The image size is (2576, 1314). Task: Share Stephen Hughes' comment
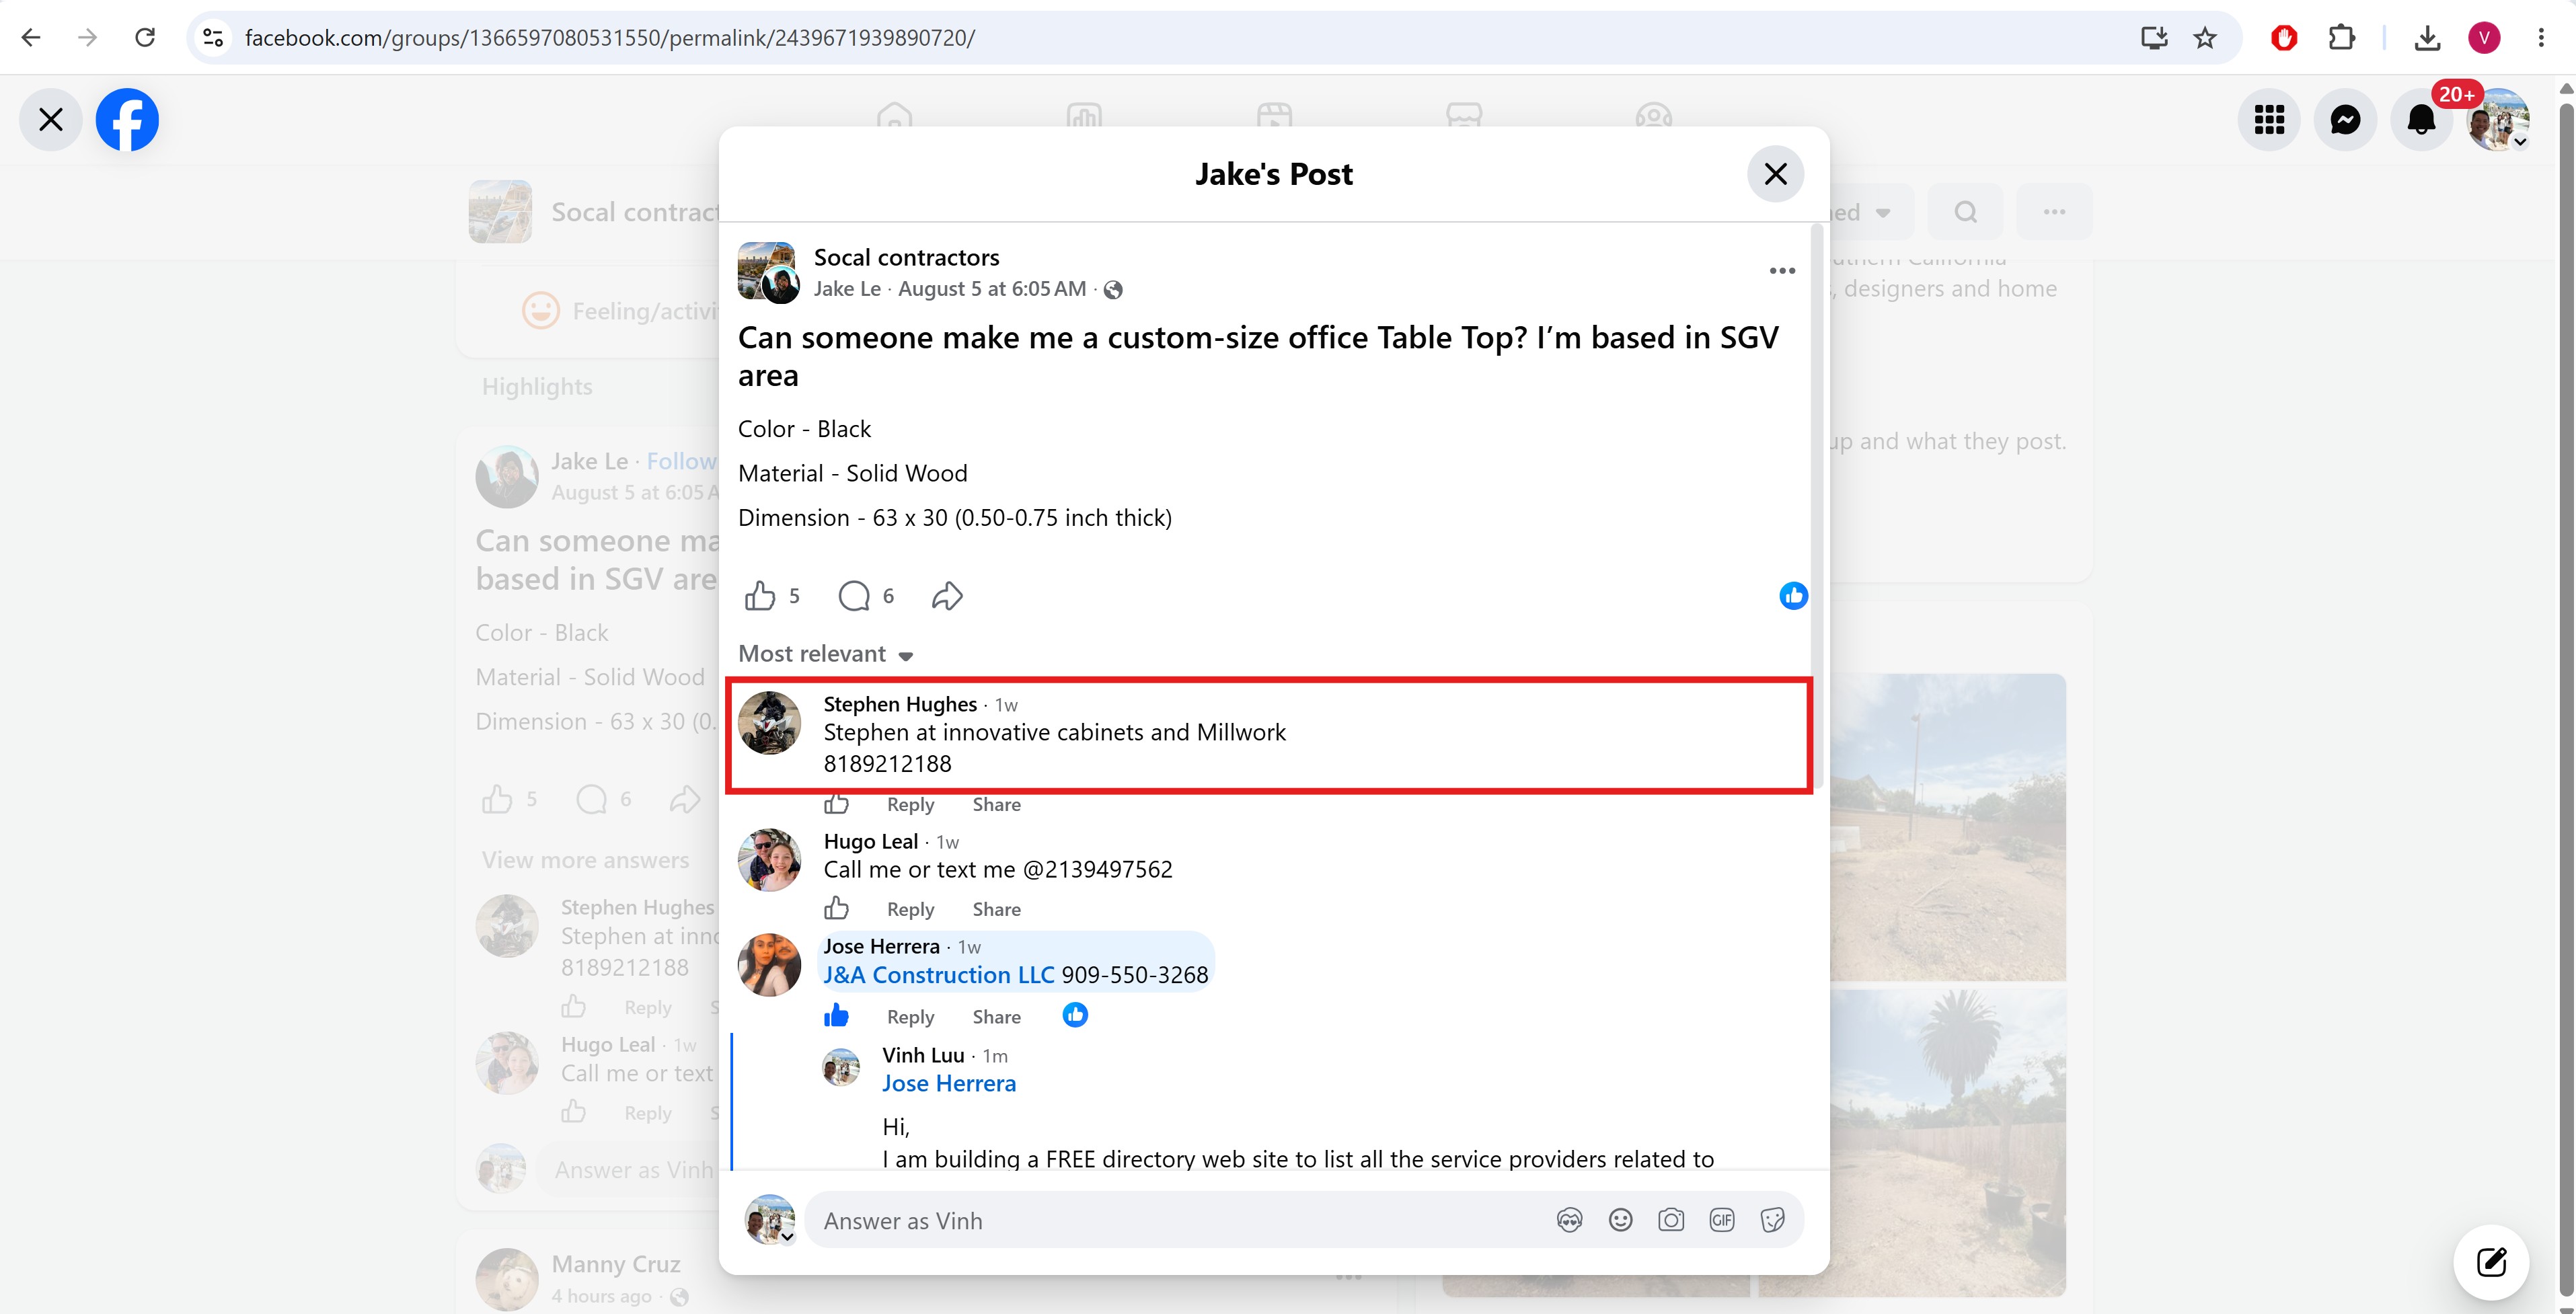996,805
